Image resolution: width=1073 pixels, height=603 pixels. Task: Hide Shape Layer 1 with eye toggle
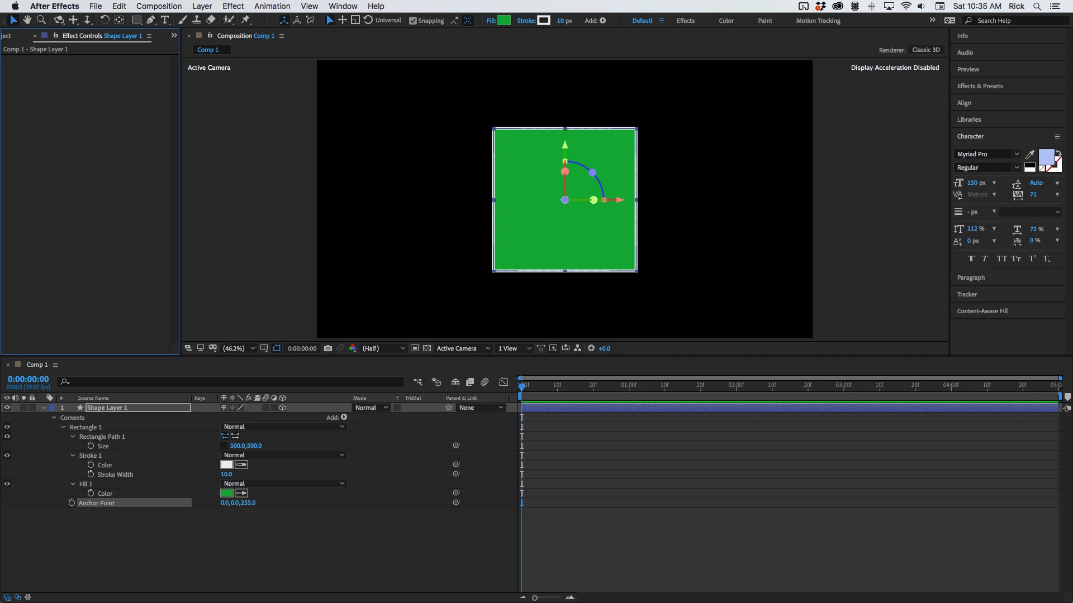click(7, 408)
